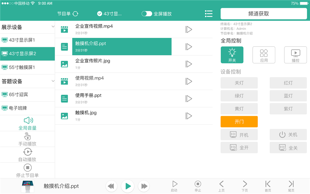Click the 开关 light switch control
The image size is (310, 194).
click(x=232, y=55)
